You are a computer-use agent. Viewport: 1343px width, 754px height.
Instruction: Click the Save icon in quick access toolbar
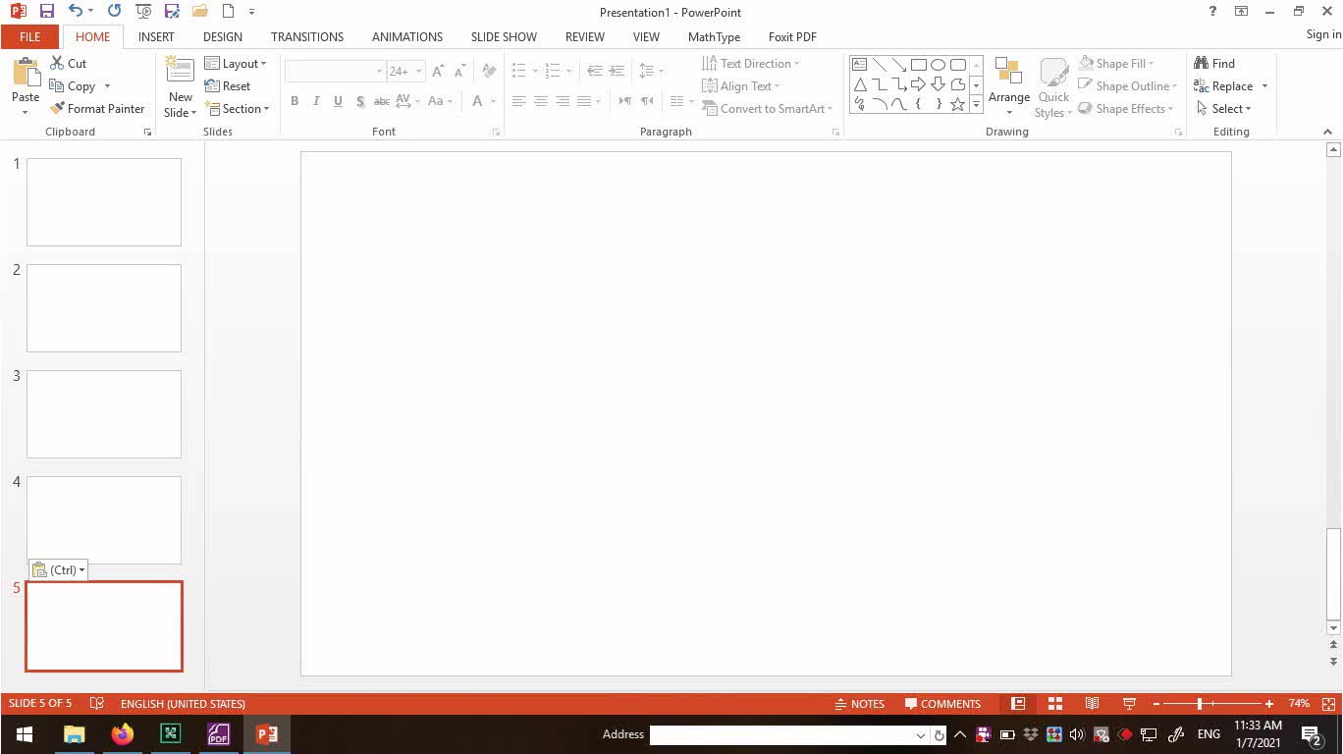click(46, 12)
